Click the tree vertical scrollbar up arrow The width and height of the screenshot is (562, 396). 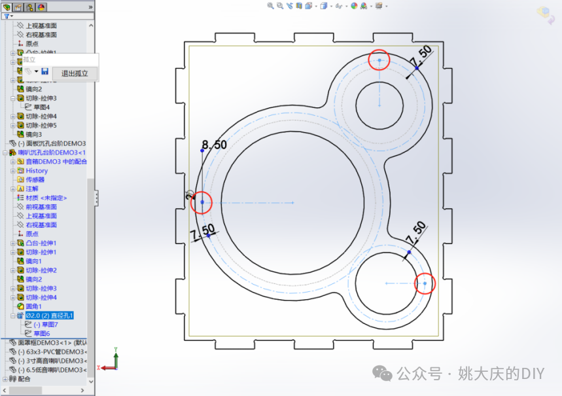point(91,26)
